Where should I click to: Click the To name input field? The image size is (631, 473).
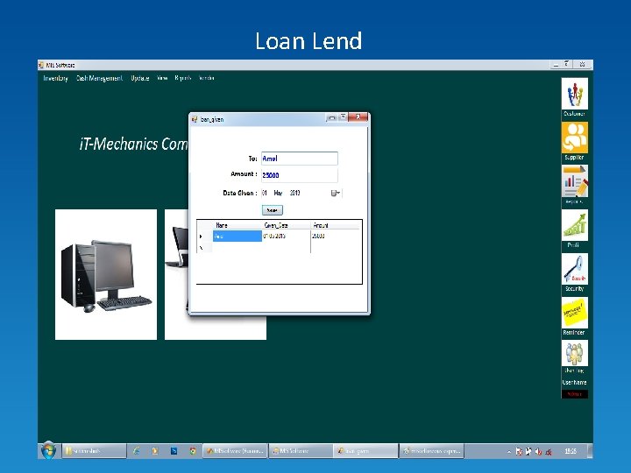300,159
